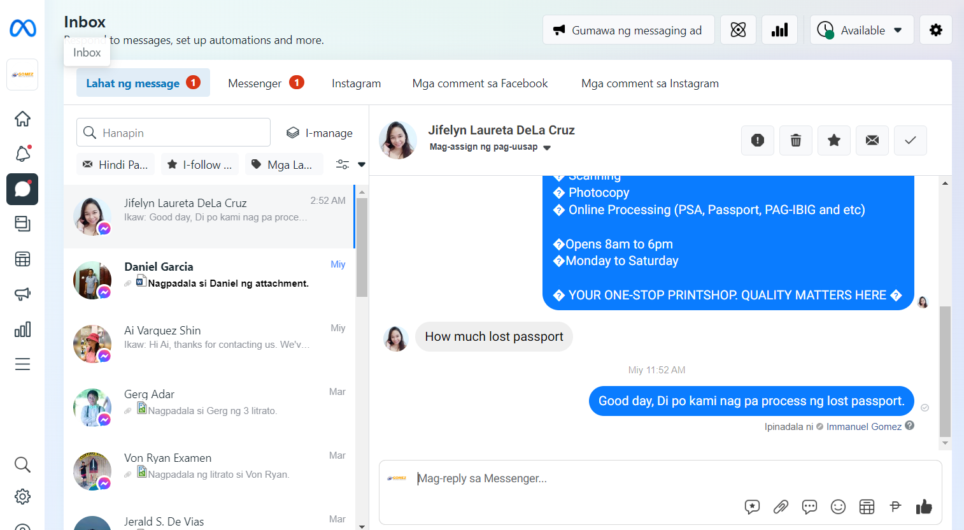Open the Meta logo home link

(x=22, y=28)
